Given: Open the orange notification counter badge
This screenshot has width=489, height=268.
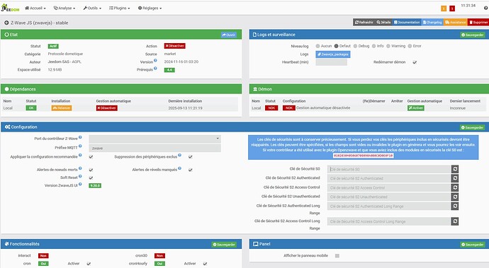Looking at the screenshot, I should point(444,8).
